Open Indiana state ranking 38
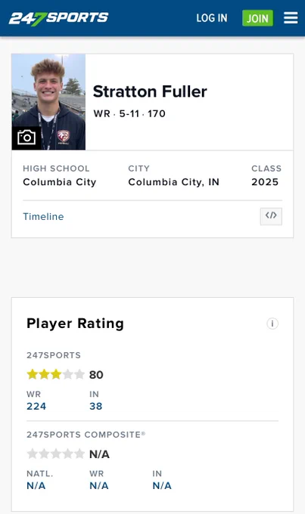The height and width of the screenshot is (514, 305). pyautogui.click(x=96, y=406)
